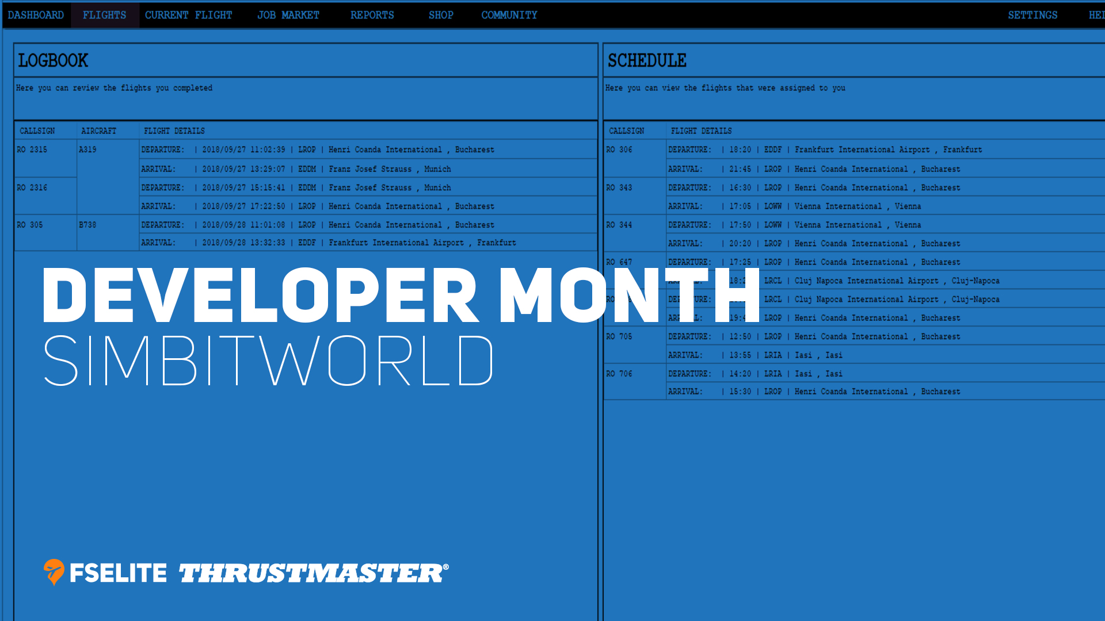
Task: Click schedule arrival 13:55 LRIA Iasi
Action: tap(886, 355)
